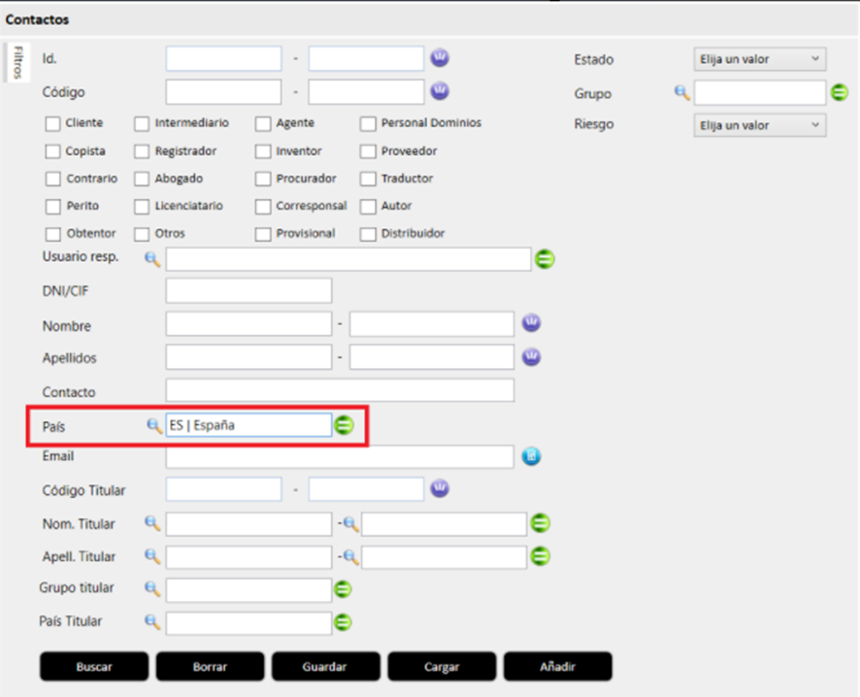Screen dimensions: 860x697
Task: Check the Proveedor checkbox
Action: 368,151
